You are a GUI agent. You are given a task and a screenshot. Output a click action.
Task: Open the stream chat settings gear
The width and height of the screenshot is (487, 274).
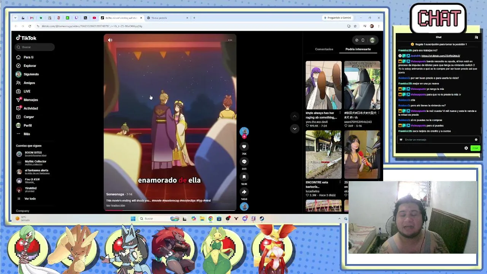(466, 148)
